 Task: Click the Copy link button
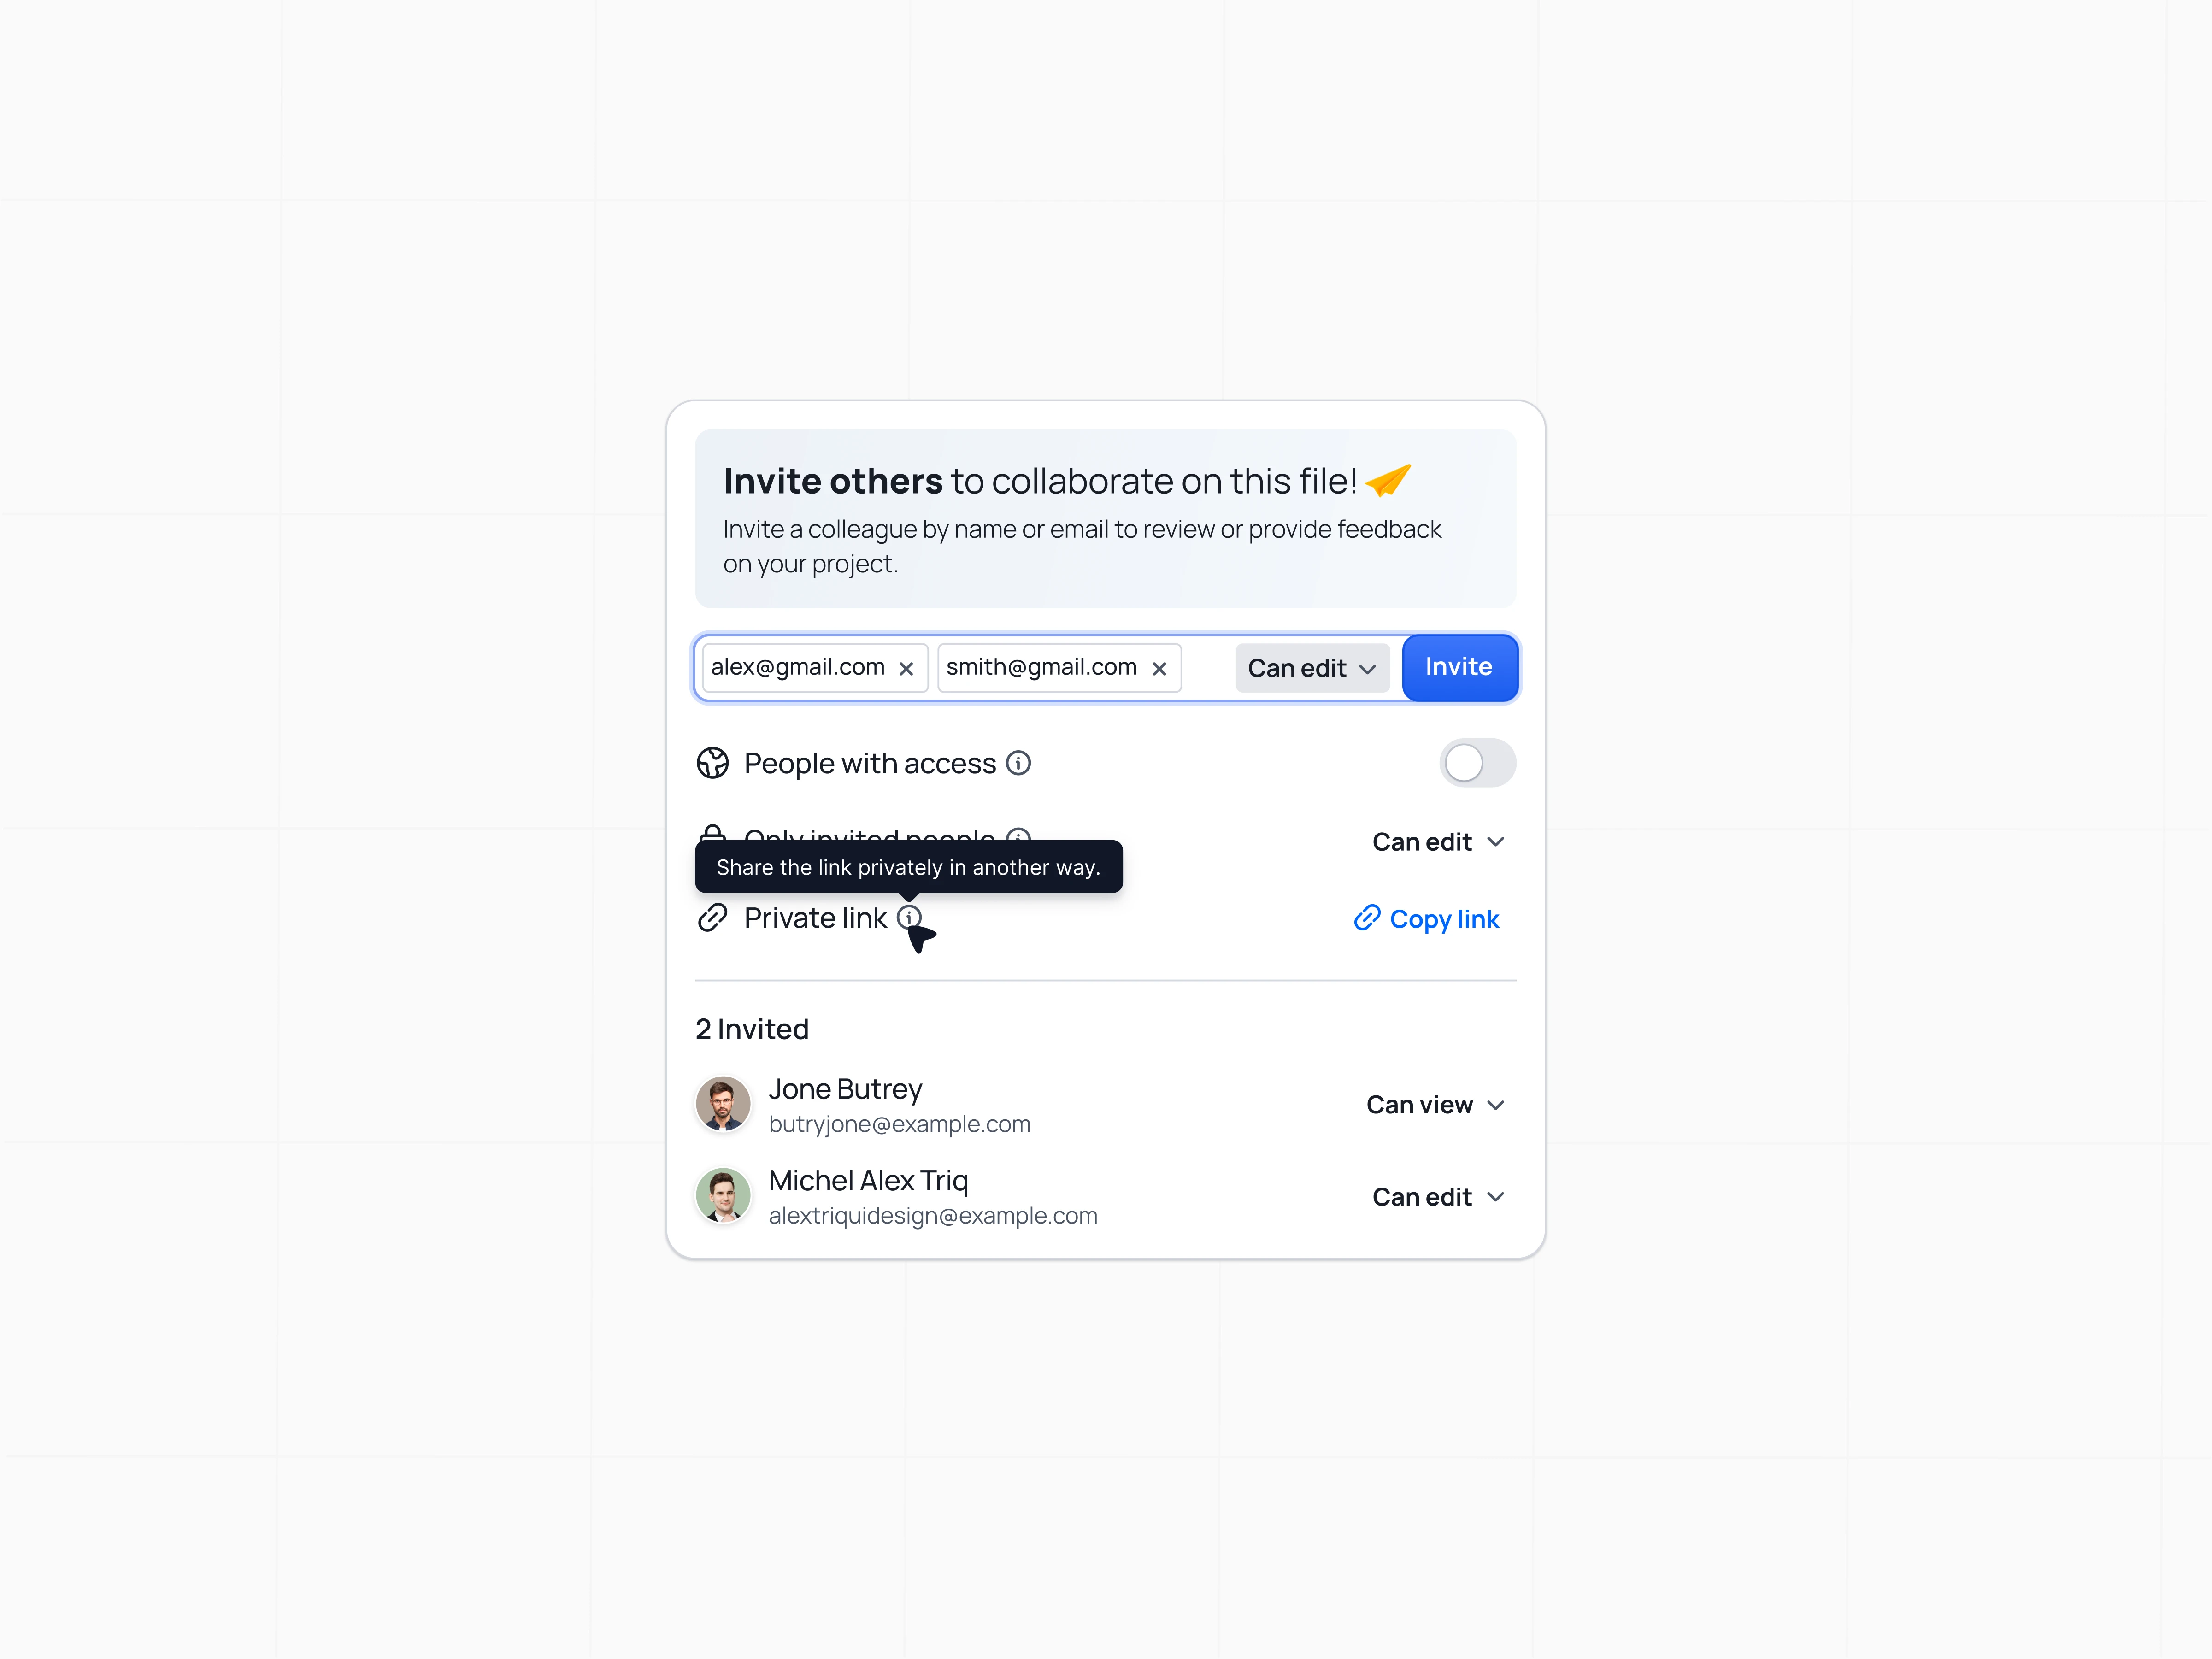1426,918
